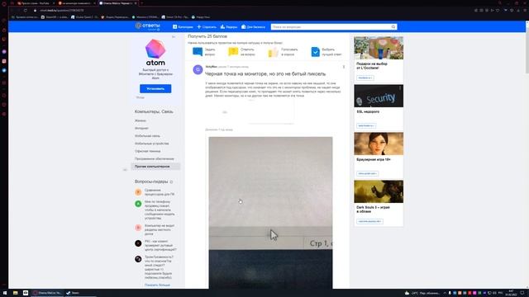Image resolution: width=529 pixels, height=297 pixels.
Task: Open the attached monitor photo in the question
Action: (270, 213)
